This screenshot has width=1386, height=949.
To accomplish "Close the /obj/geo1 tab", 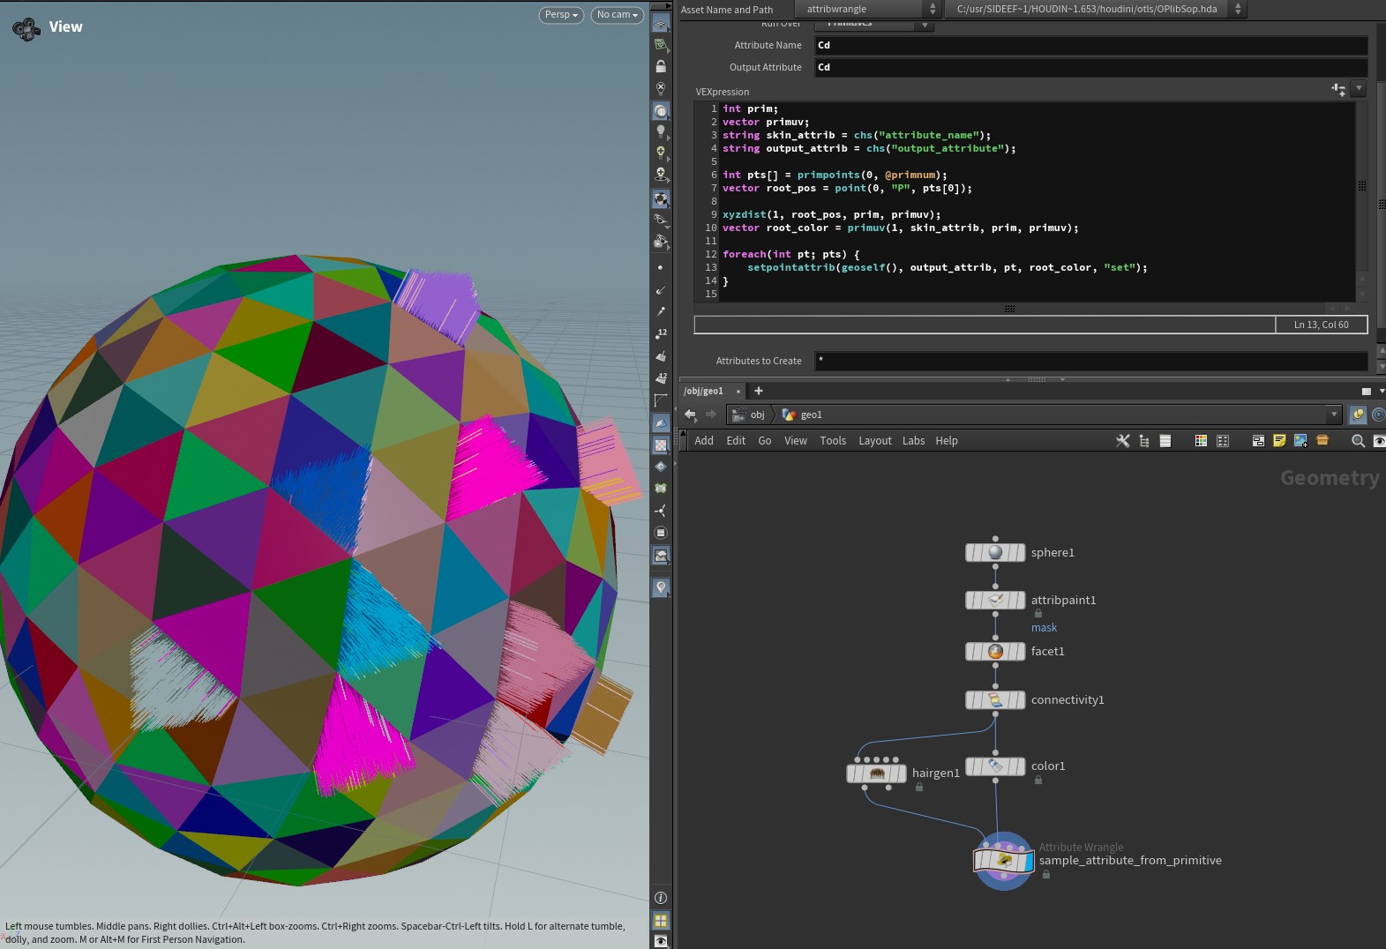I will point(738,392).
